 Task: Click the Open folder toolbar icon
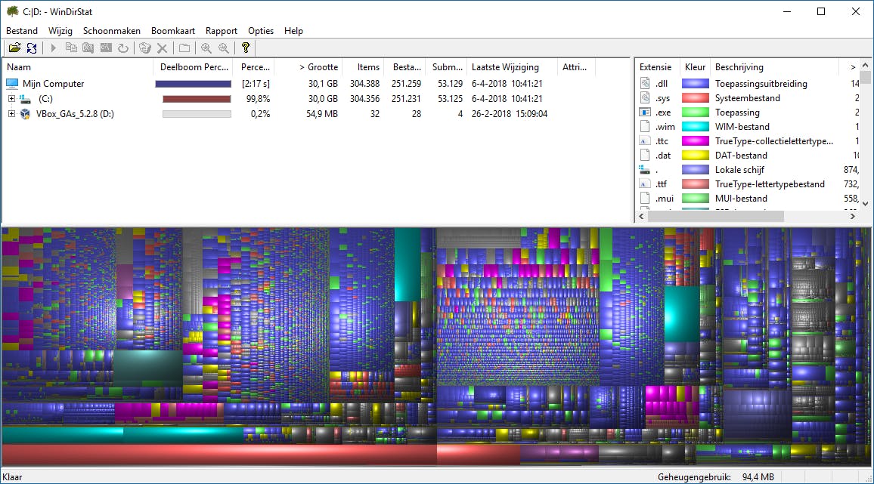coord(14,48)
